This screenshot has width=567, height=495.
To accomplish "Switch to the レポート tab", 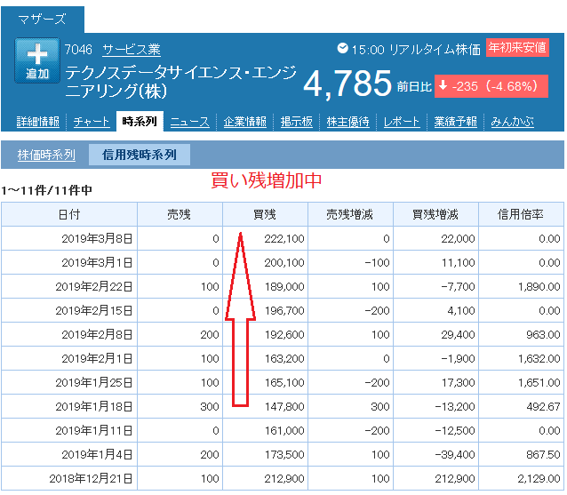I will (x=402, y=122).
